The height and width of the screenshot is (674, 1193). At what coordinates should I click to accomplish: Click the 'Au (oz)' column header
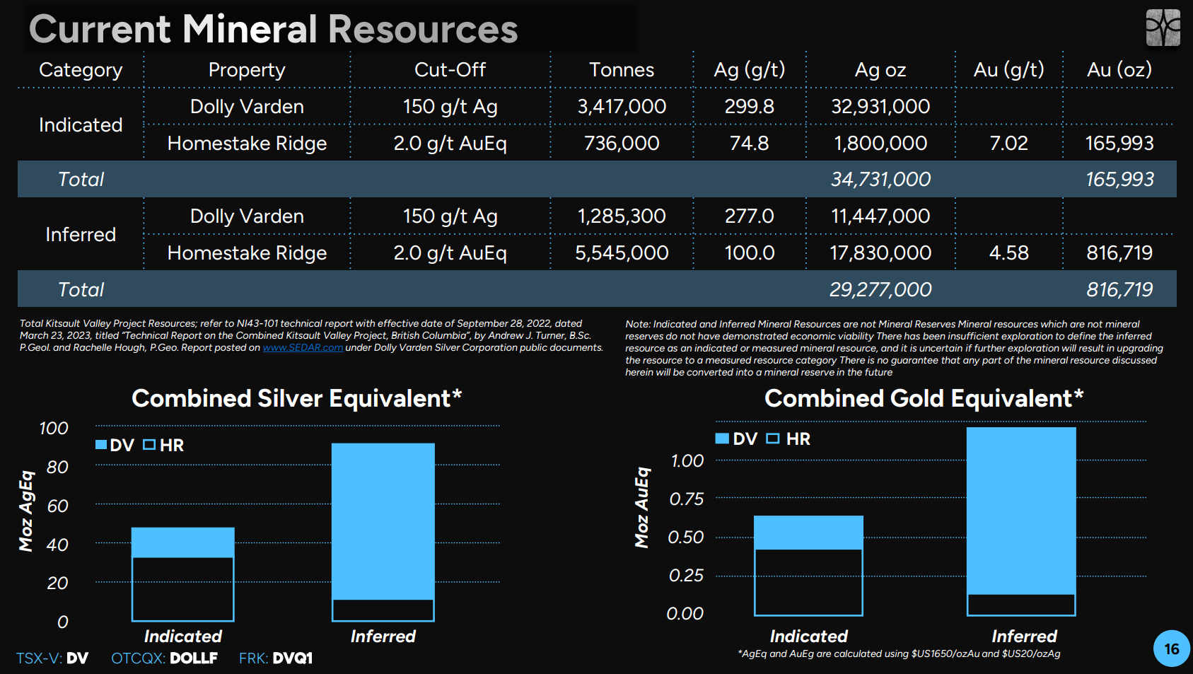coord(1119,70)
